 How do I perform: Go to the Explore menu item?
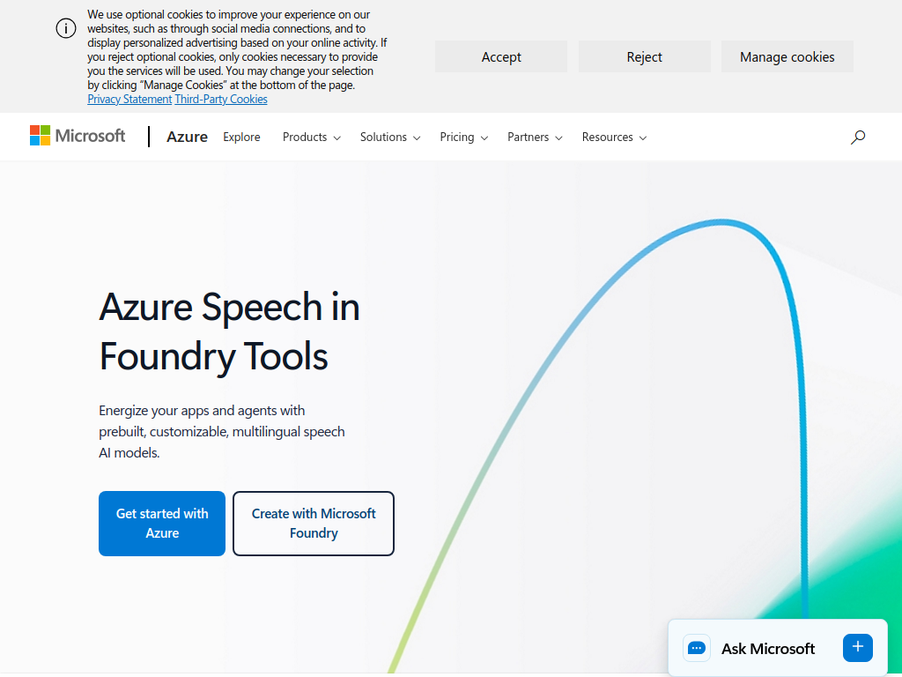tap(241, 138)
